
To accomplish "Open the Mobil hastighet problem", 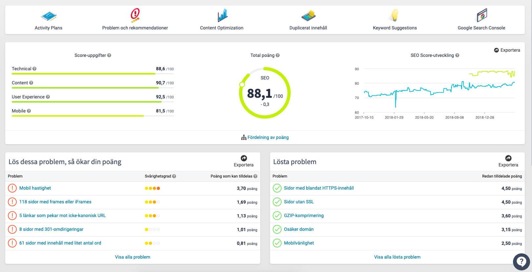I will [x=35, y=188].
